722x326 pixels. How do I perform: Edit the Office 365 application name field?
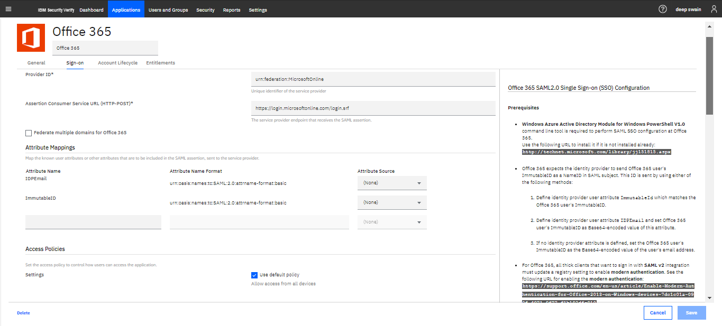pyautogui.click(x=105, y=48)
